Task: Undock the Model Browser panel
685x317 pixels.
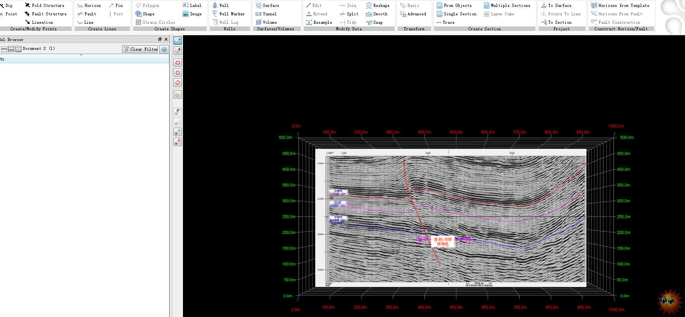Action: (160, 39)
